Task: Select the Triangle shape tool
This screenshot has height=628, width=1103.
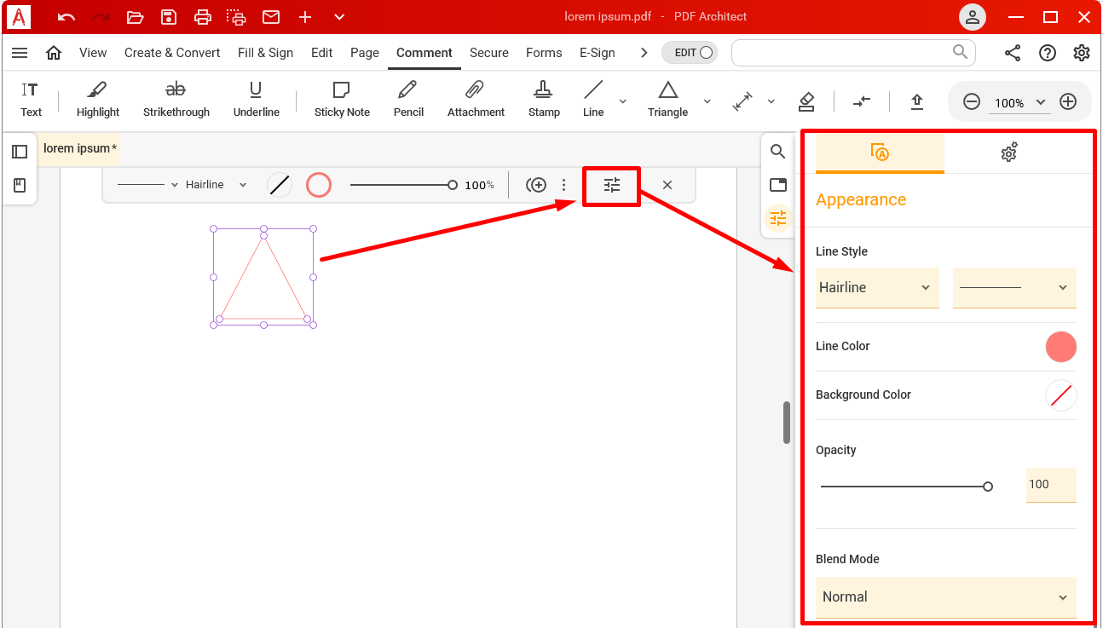Action: (667, 100)
